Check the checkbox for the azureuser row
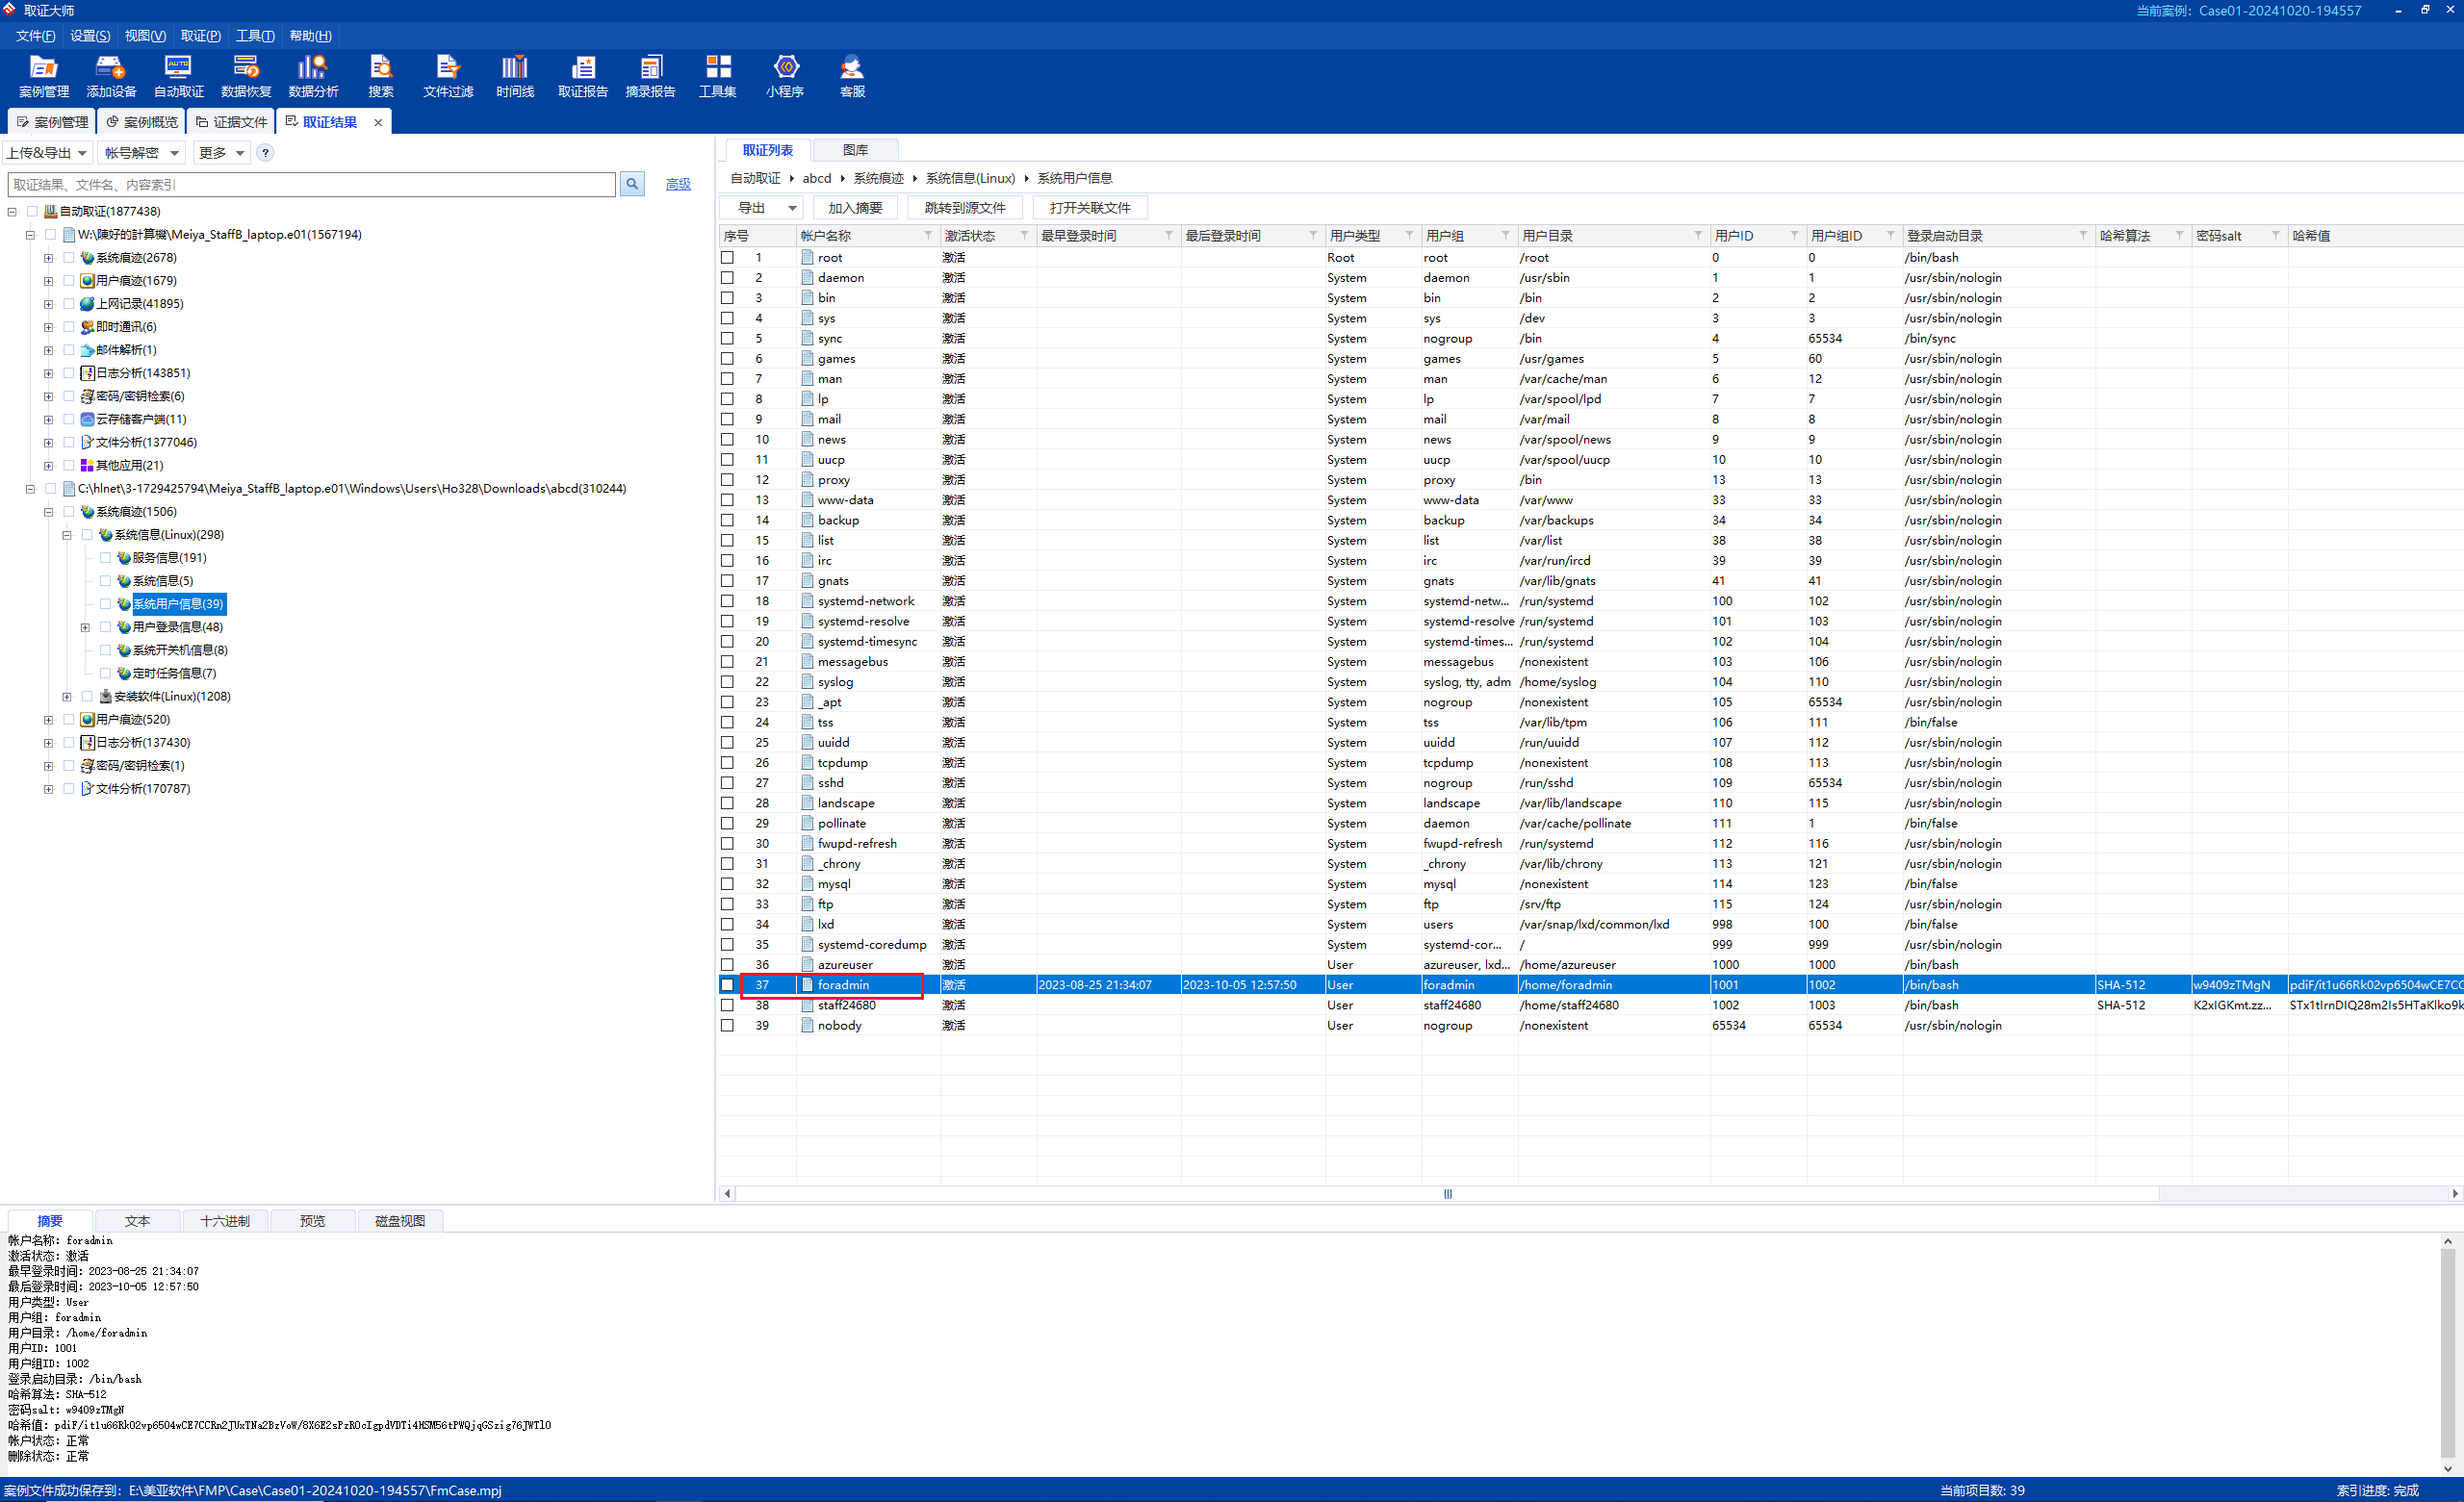The image size is (2464, 1502). [727, 964]
